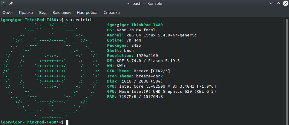This screenshot has height=125, width=289.
Task: Click the 'RAM: 7197MiB / 15776MiB' line
Action: 135,97
